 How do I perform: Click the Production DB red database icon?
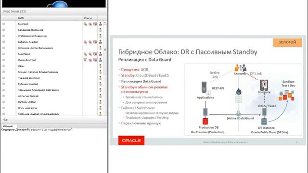pos(205,122)
